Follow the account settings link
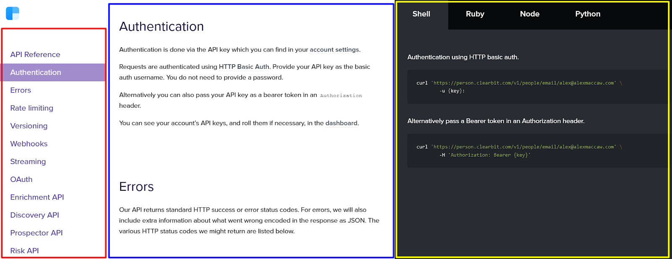This screenshot has height=259, width=672. [x=334, y=49]
